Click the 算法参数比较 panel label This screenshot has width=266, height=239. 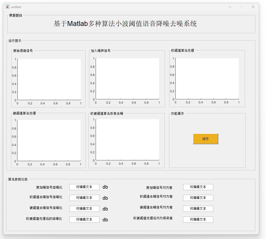coord(18,179)
